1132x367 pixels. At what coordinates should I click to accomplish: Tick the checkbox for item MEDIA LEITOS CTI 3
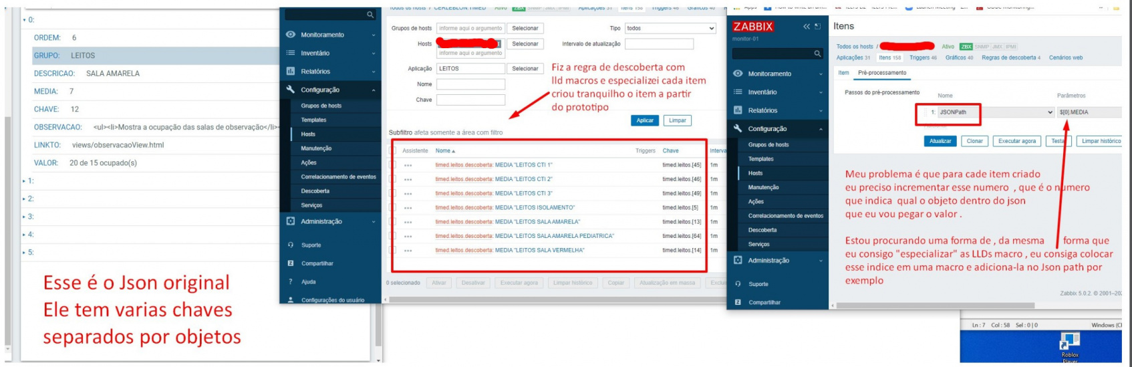[x=392, y=193]
